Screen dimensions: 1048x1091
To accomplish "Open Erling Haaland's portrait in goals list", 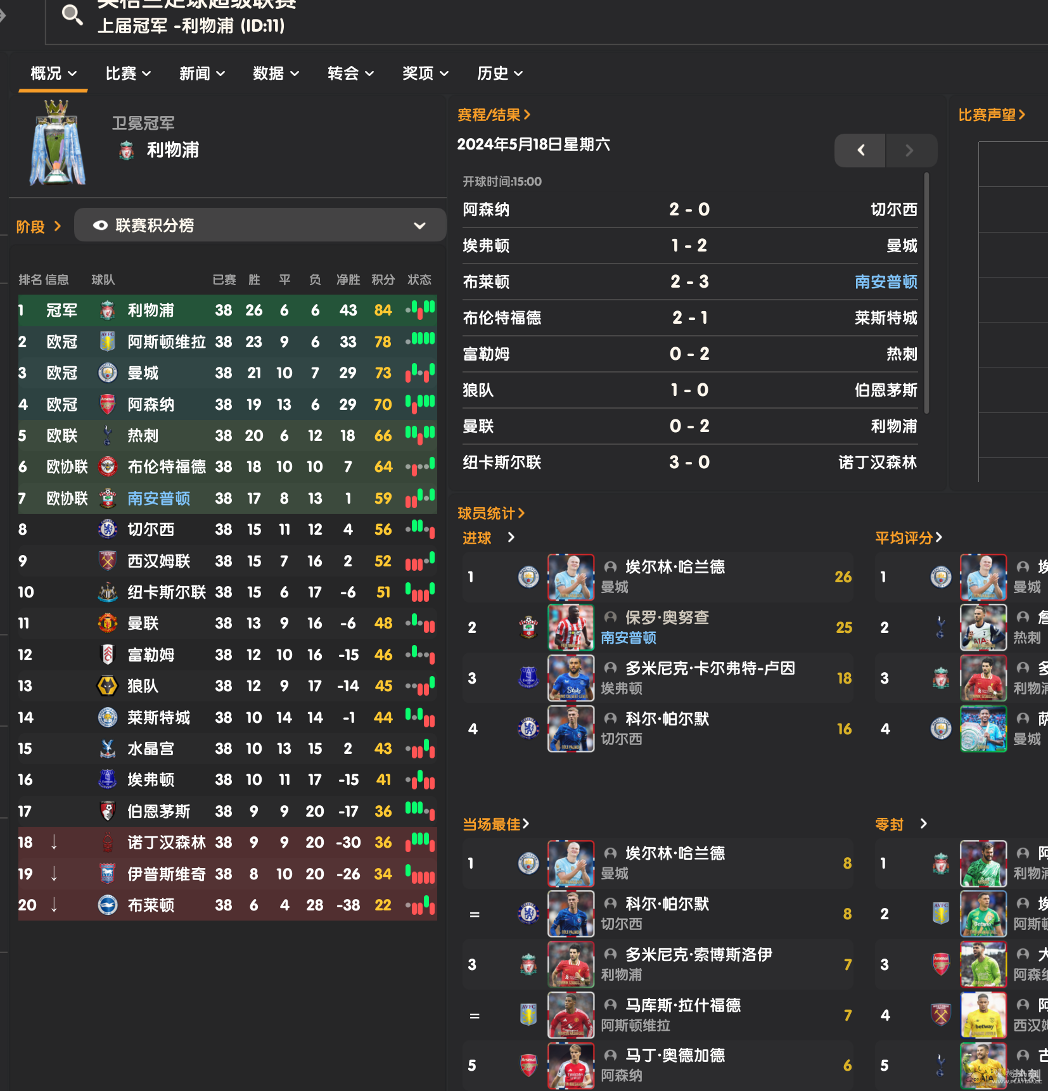I will point(571,577).
